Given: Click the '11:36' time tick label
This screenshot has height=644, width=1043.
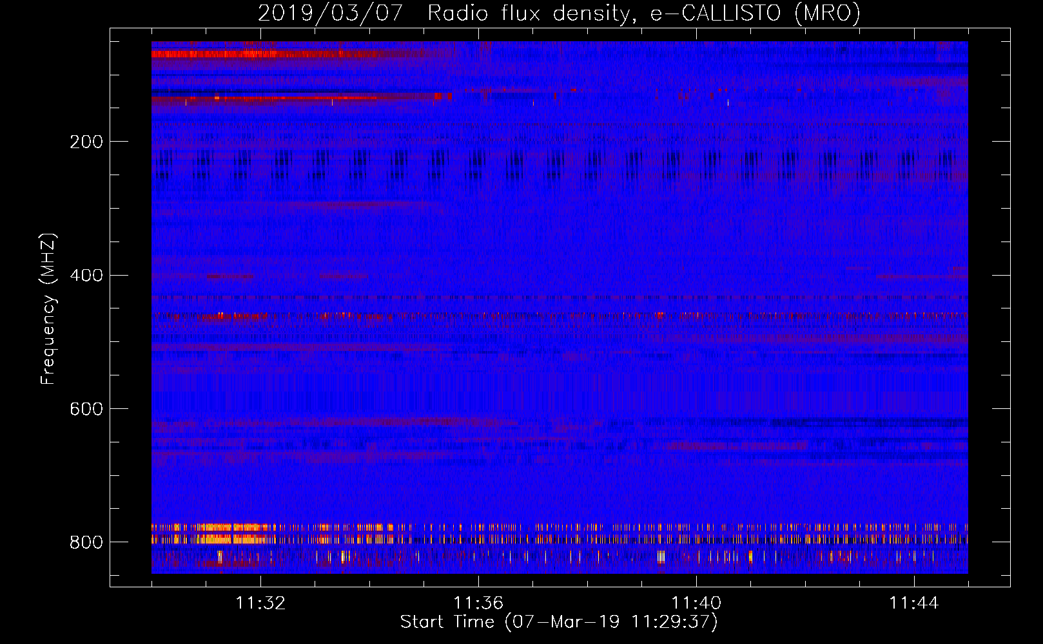Looking at the screenshot, I should point(478,603).
